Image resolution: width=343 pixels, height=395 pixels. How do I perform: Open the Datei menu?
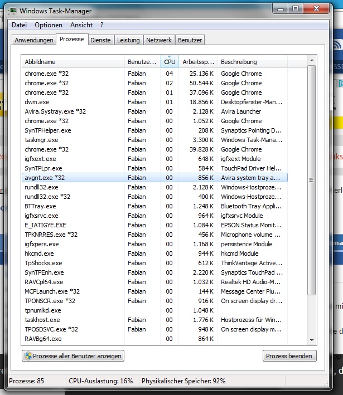[x=19, y=25]
